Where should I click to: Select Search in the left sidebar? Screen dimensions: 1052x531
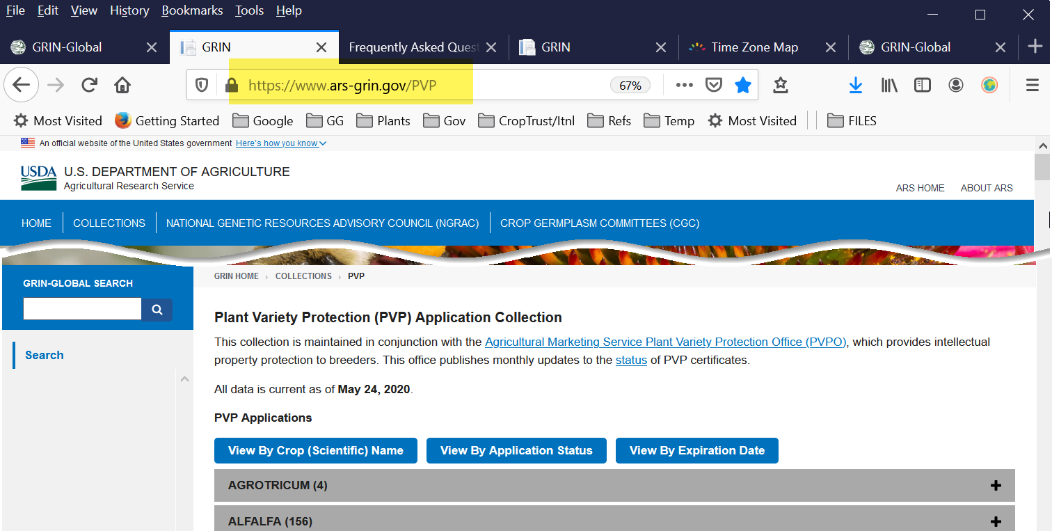pyautogui.click(x=45, y=355)
